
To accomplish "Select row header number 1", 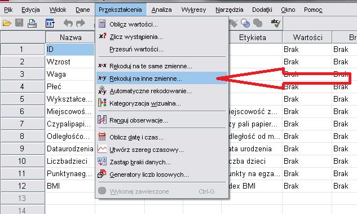I will tap(23, 49).
